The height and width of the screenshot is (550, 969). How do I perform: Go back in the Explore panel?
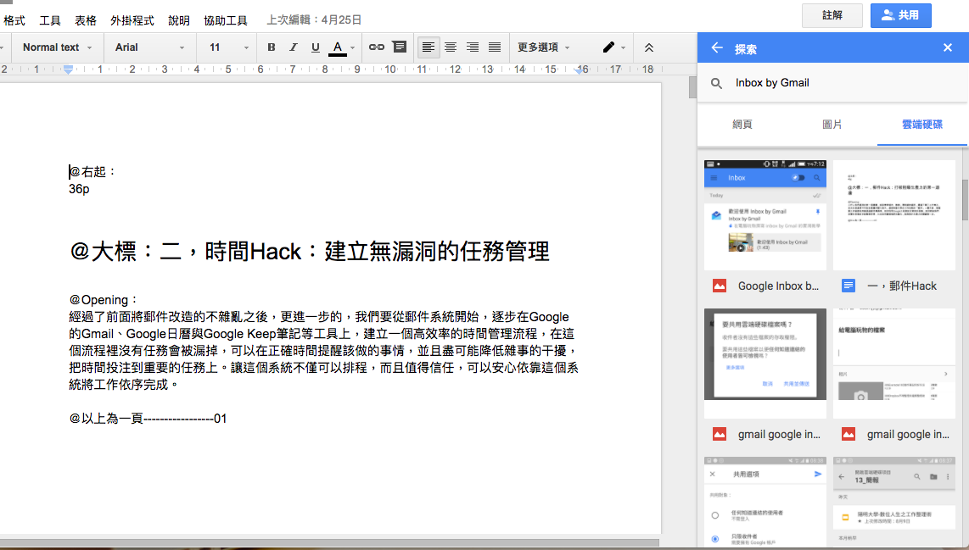(717, 48)
